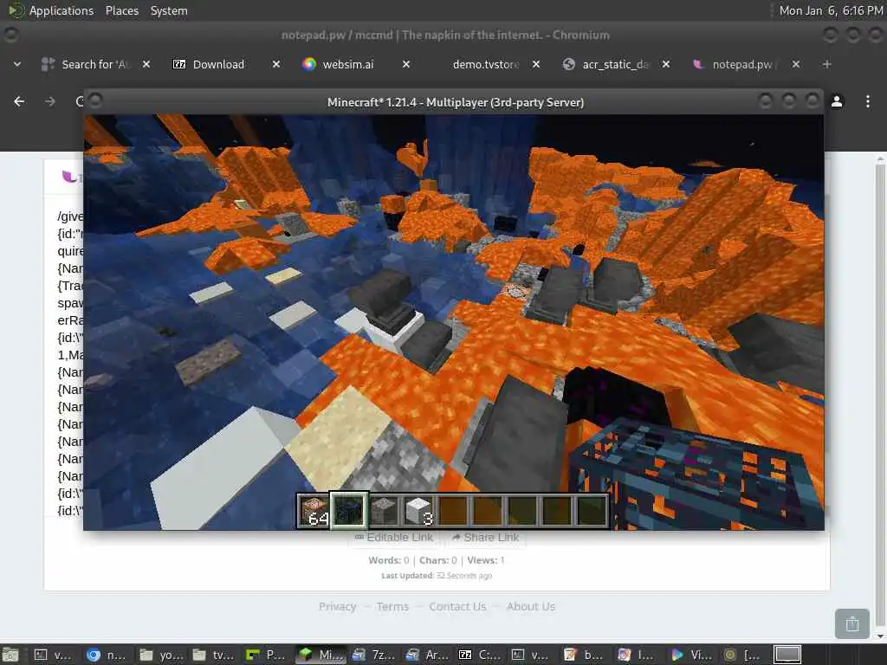Open the 7z "C:..." taskbar entry
887x665 pixels.
point(478,655)
